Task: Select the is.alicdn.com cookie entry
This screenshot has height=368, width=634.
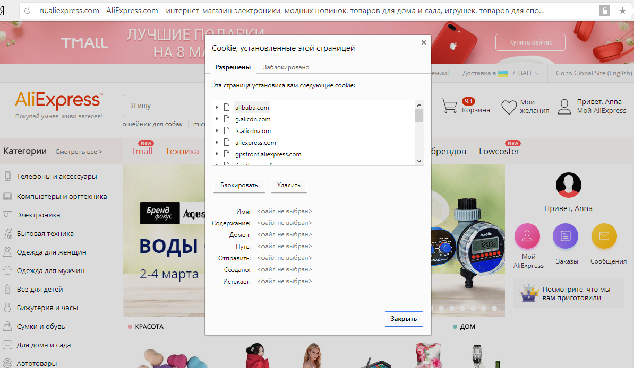Action: [x=253, y=131]
